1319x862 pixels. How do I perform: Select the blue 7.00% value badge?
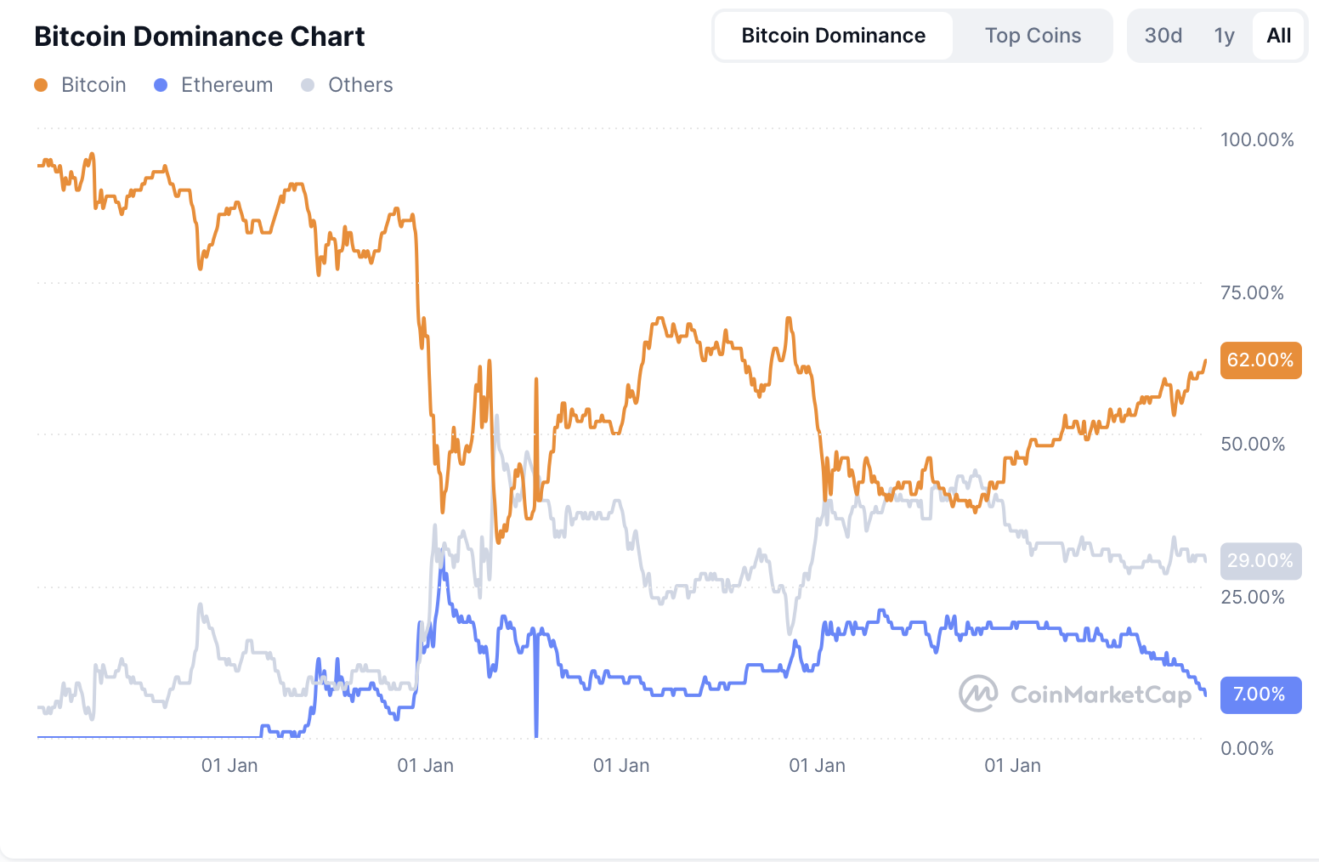tap(1261, 695)
